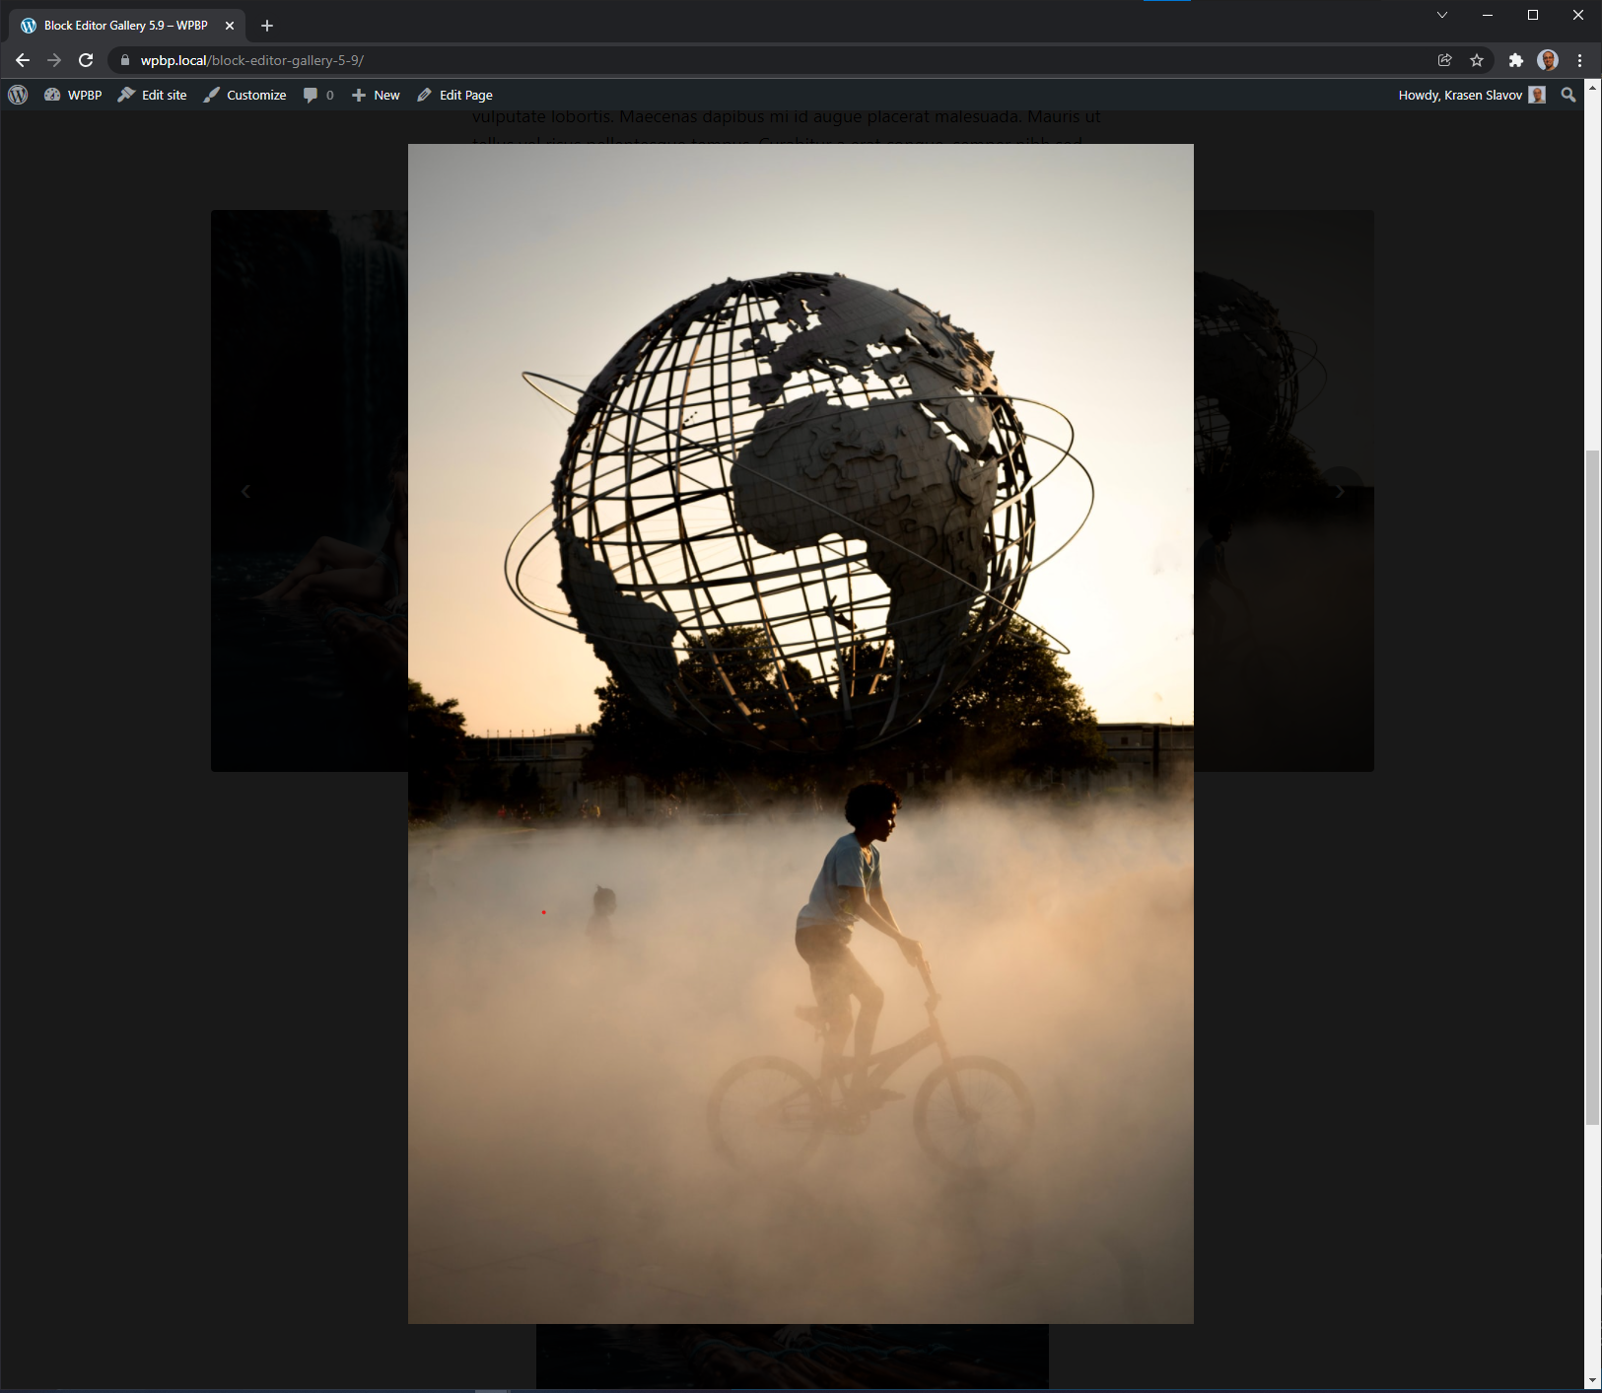Click Edit Page link
1602x1393 pixels.
click(454, 95)
